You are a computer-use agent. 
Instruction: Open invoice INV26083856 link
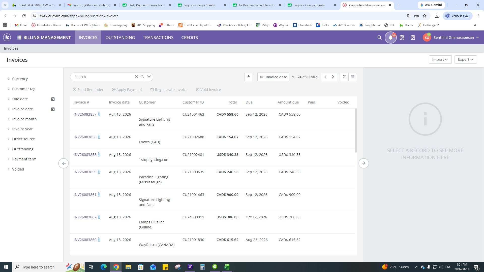(x=85, y=137)
